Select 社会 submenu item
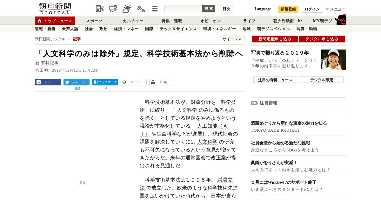This screenshot has width=381, height=200. coord(89,29)
